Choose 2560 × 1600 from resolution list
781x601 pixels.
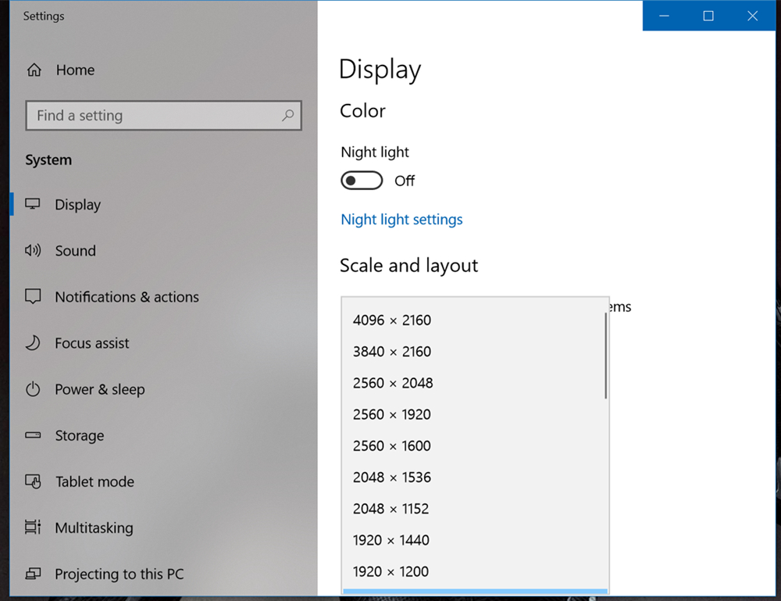[x=392, y=446]
